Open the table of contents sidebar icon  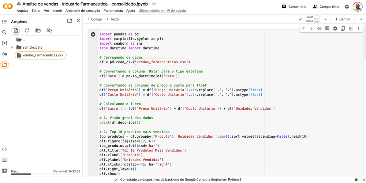click(4, 22)
